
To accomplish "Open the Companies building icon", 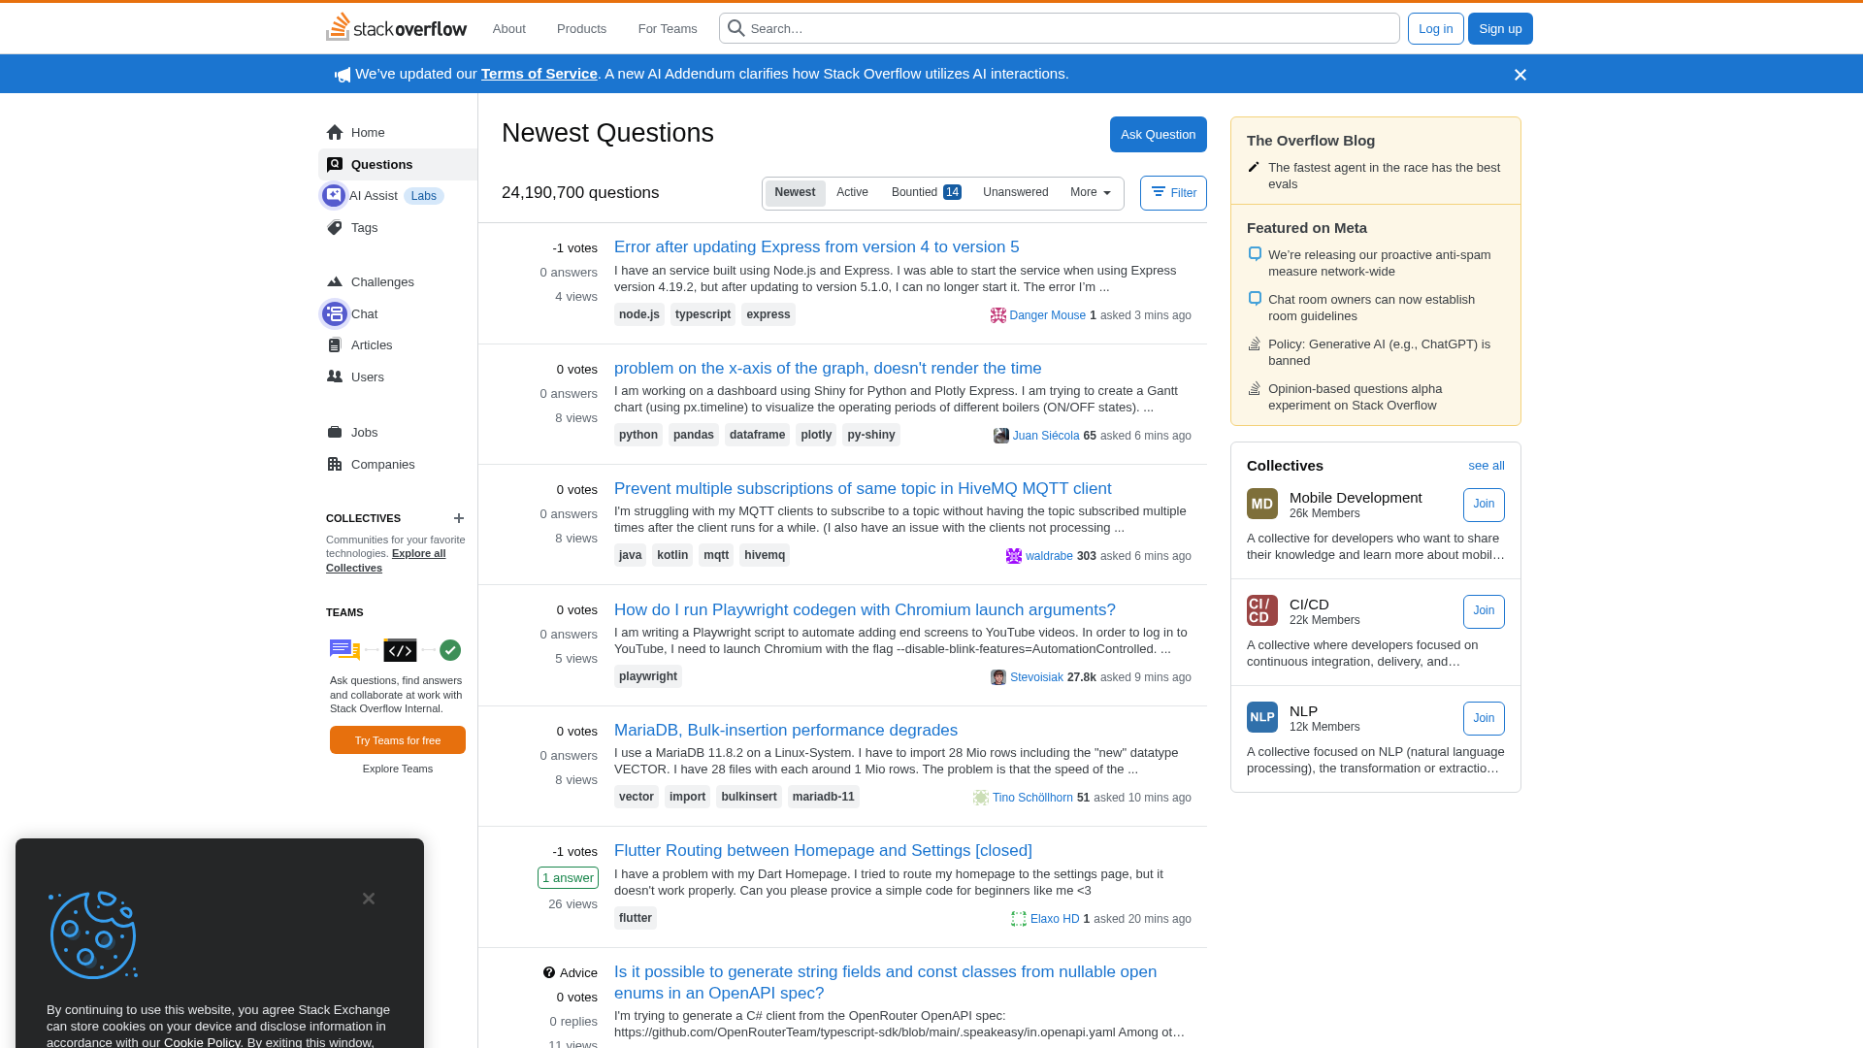I will [x=335, y=464].
